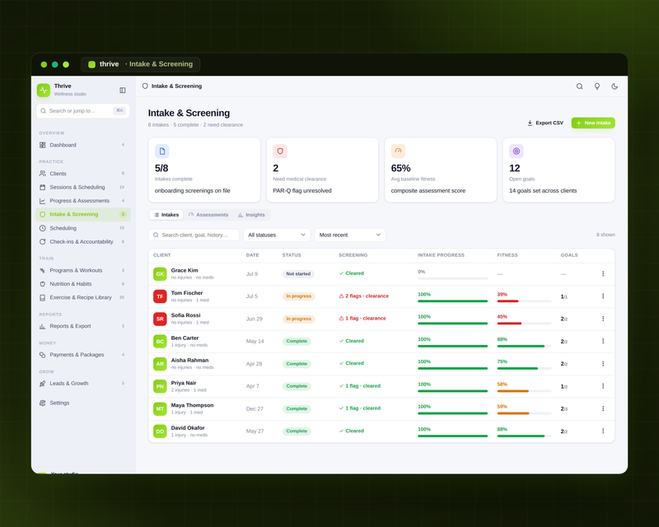Open the search icon in top bar
Viewport: 659px width, 527px height.
[x=580, y=86]
